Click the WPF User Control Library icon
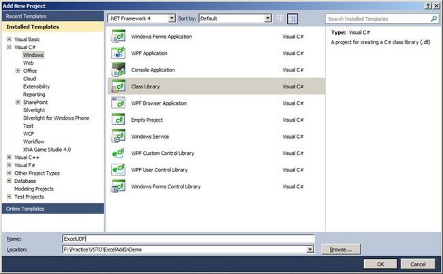The image size is (443, 274). 119,170
